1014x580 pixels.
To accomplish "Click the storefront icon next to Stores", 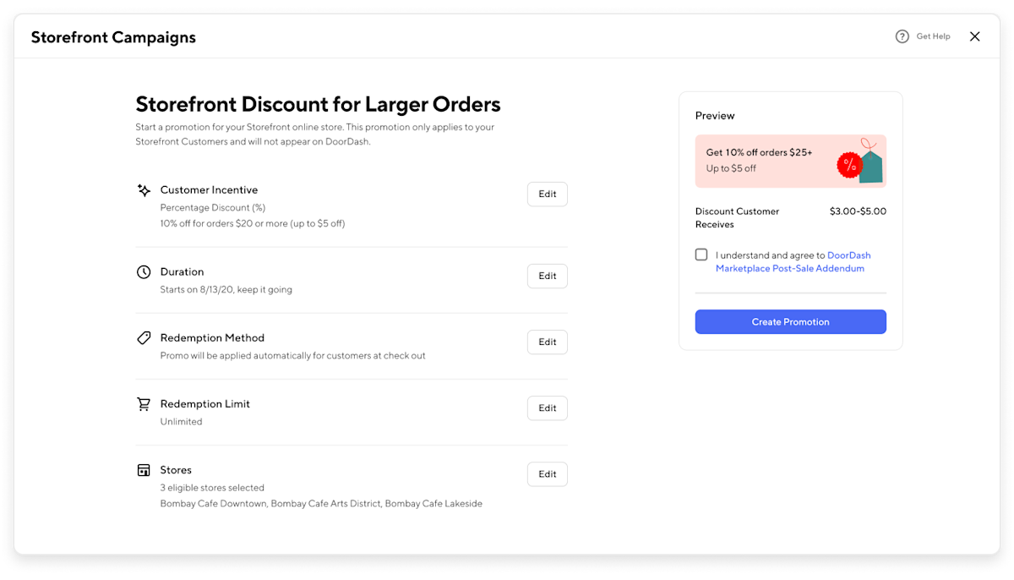I will click(x=144, y=469).
